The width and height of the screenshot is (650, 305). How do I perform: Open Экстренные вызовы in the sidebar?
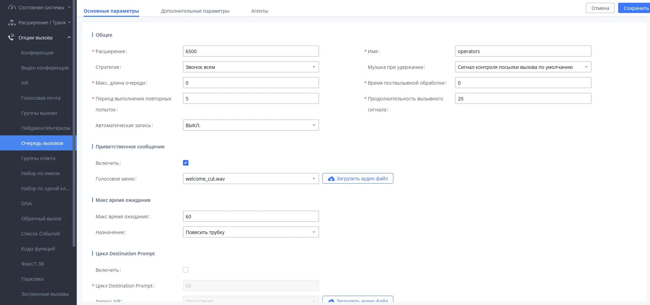[45, 294]
